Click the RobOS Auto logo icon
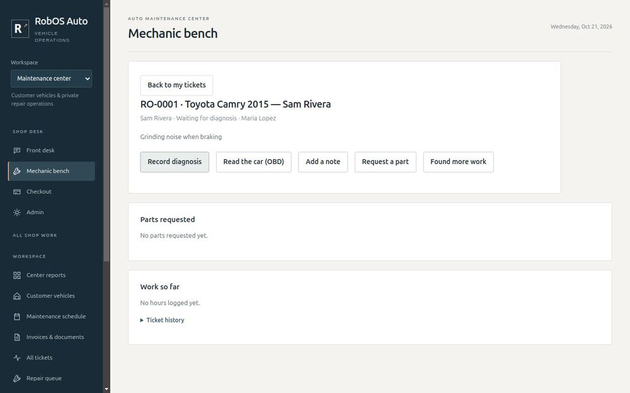The width and height of the screenshot is (630, 393). tap(20, 28)
